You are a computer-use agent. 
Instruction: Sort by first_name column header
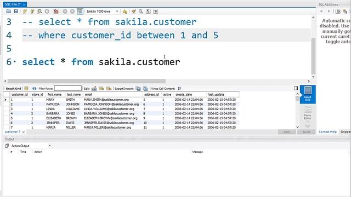(x=54, y=95)
